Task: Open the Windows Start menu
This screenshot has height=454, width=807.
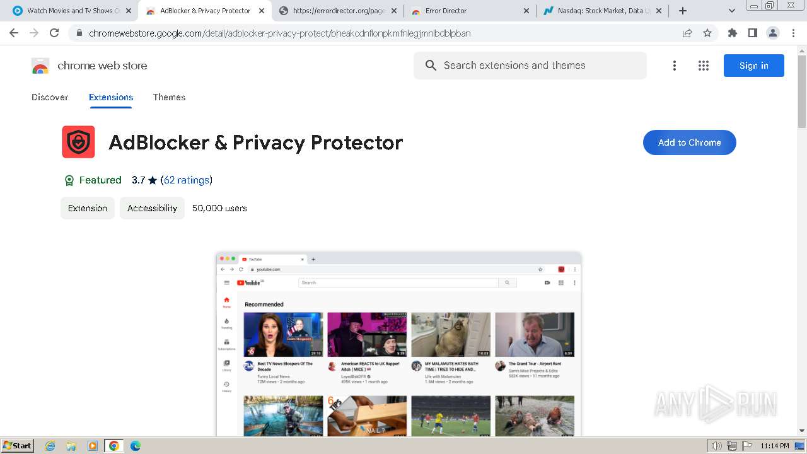Action: point(18,446)
